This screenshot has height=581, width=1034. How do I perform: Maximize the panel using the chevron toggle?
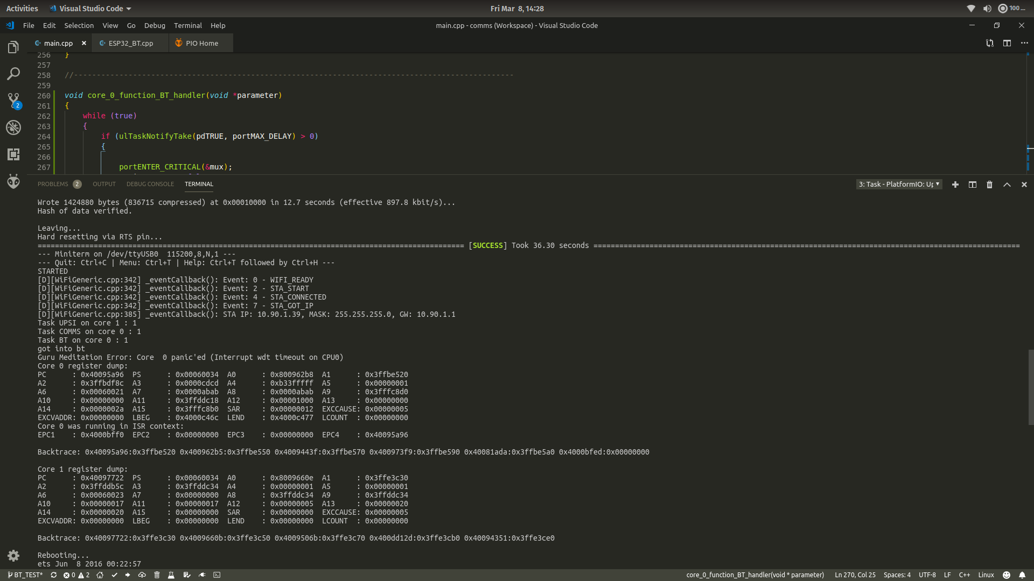tap(1007, 185)
